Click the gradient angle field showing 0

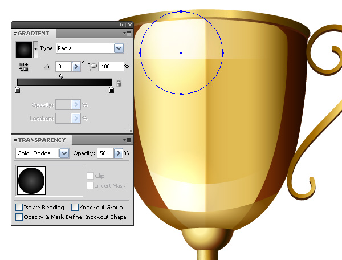pyautogui.click(x=63, y=66)
